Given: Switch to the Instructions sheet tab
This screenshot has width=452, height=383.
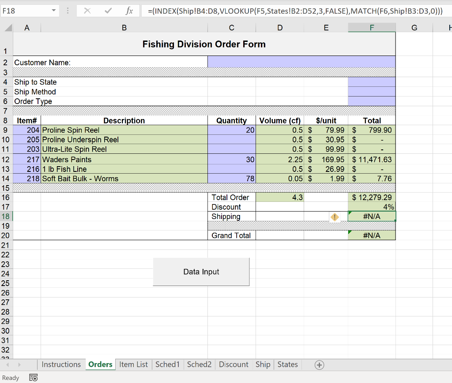Looking at the screenshot, I should (x=61, y=364).
